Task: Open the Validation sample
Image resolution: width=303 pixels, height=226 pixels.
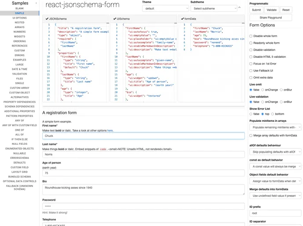Action: pos(19,74)
